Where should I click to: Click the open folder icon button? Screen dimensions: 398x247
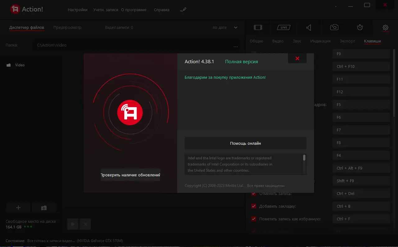click(x=44, y=208)
